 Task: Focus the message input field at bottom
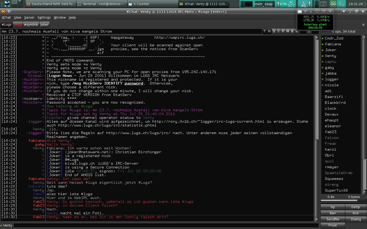166,225
